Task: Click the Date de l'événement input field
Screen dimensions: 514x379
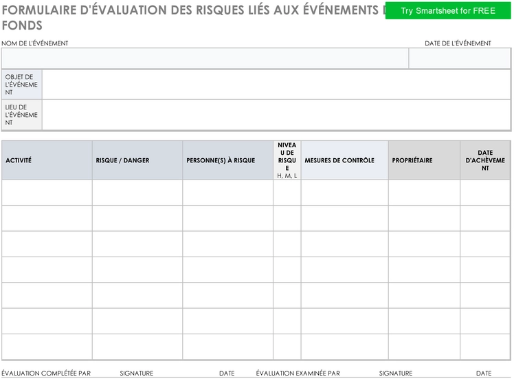Action: pos(460,58)
